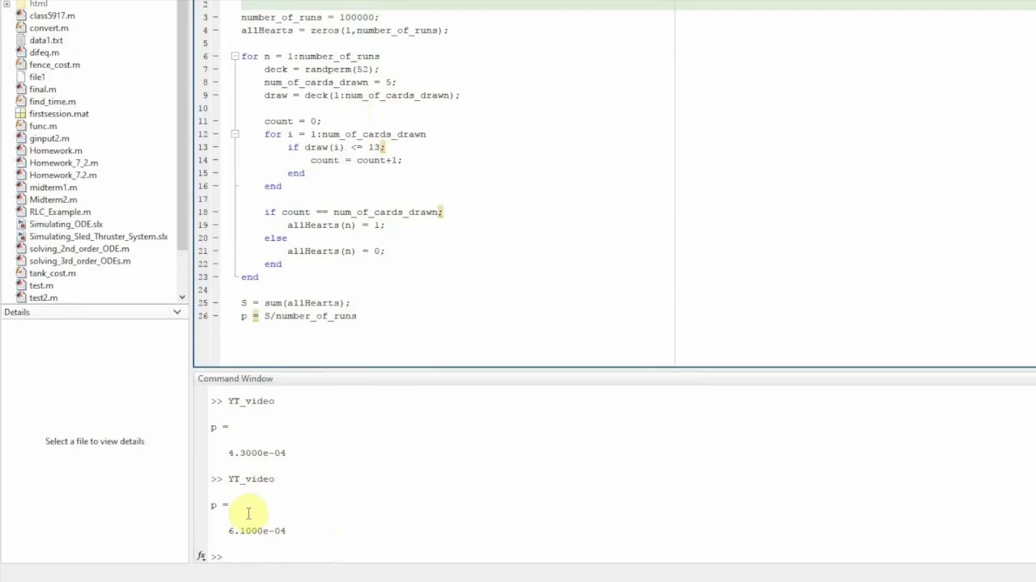Click the convert.m function file icon
This screenshot has height=582, width=1036.
(x=21, y=27)
